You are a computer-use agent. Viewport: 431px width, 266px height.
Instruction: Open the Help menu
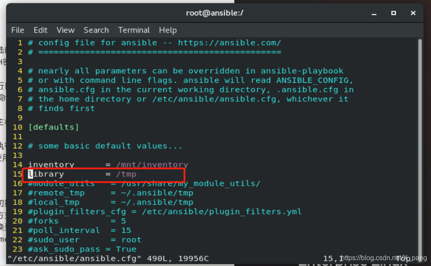pyautogui.click(x=168, y=30)
